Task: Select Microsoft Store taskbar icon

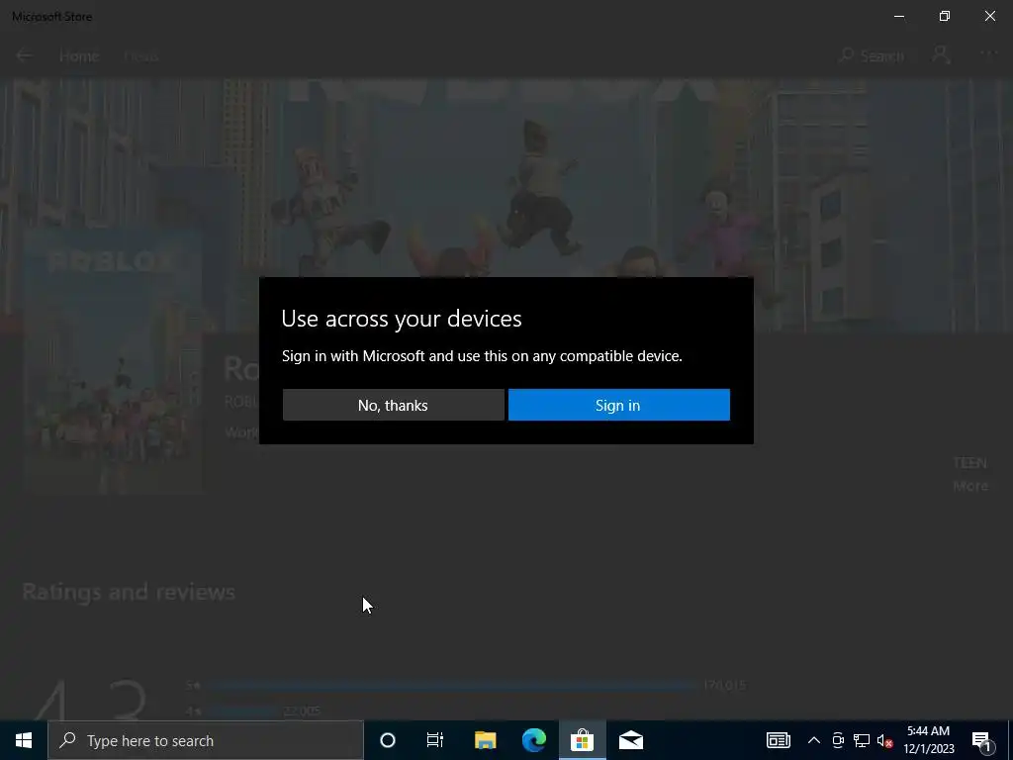Action: tap(582, 740)
